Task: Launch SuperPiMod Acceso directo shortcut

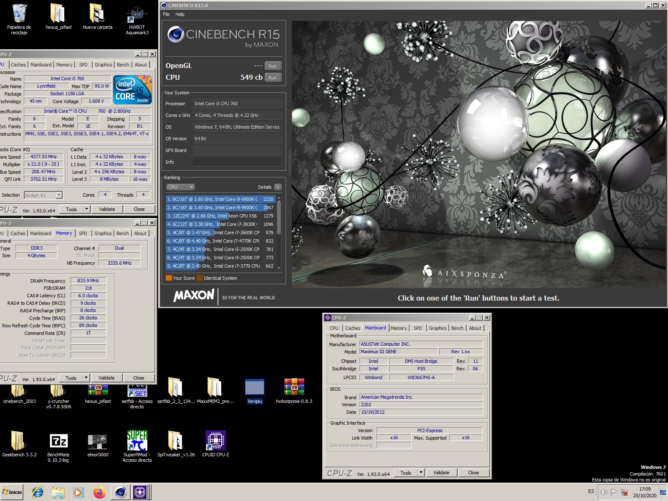Action: (x=137, y=446)
